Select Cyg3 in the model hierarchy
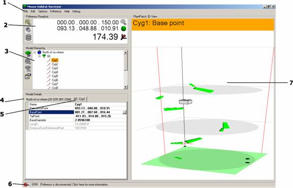The height and width of the screenshot is (188, 293). [x=55, y=68]
